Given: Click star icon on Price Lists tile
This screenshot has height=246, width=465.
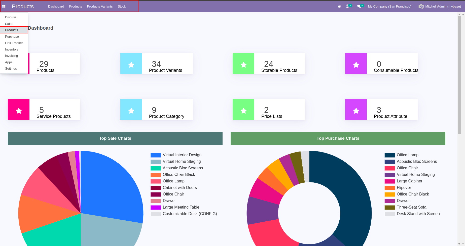Looking at the screenshot, I should point(243,111).
